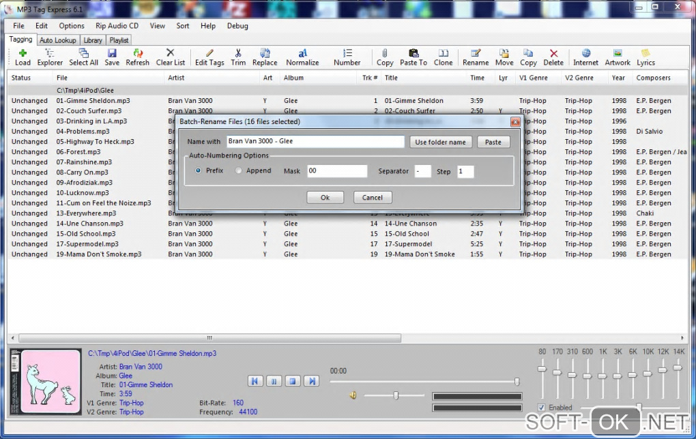Screen dimensions: 696x439
Task: Click the Mask input field
Action: point(337,170)
